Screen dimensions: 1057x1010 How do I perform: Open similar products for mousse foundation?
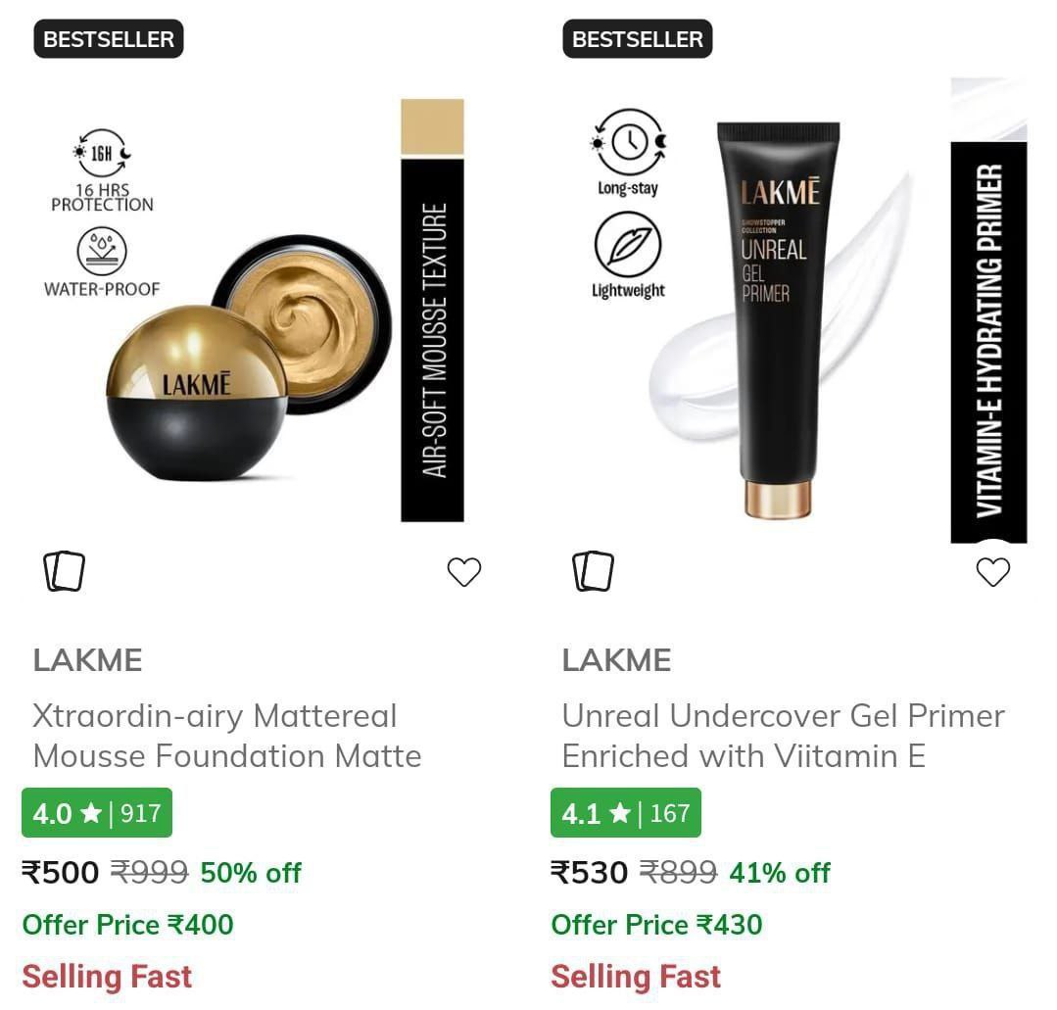(64, 571)
